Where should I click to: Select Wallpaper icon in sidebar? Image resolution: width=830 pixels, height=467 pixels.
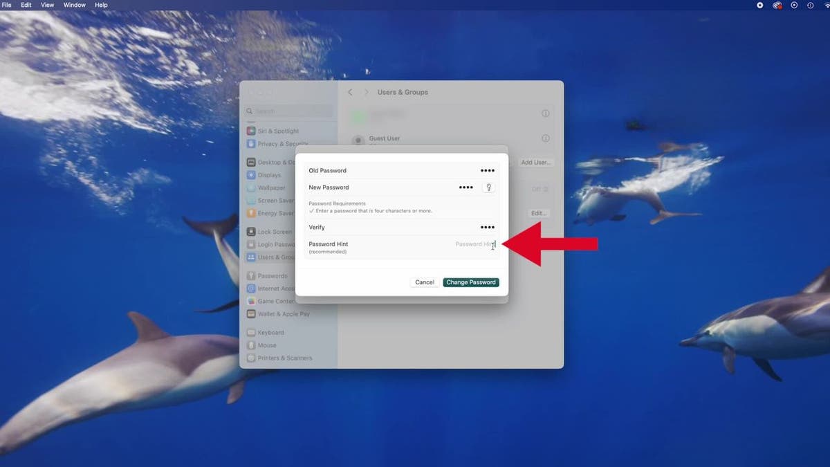(251, 187)
